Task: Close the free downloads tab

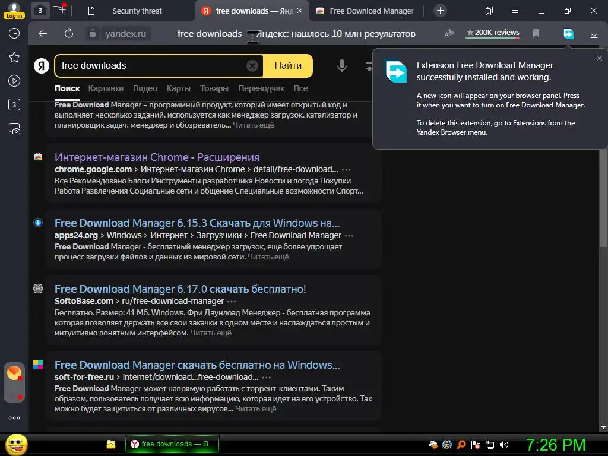Action: pos(300,11)
